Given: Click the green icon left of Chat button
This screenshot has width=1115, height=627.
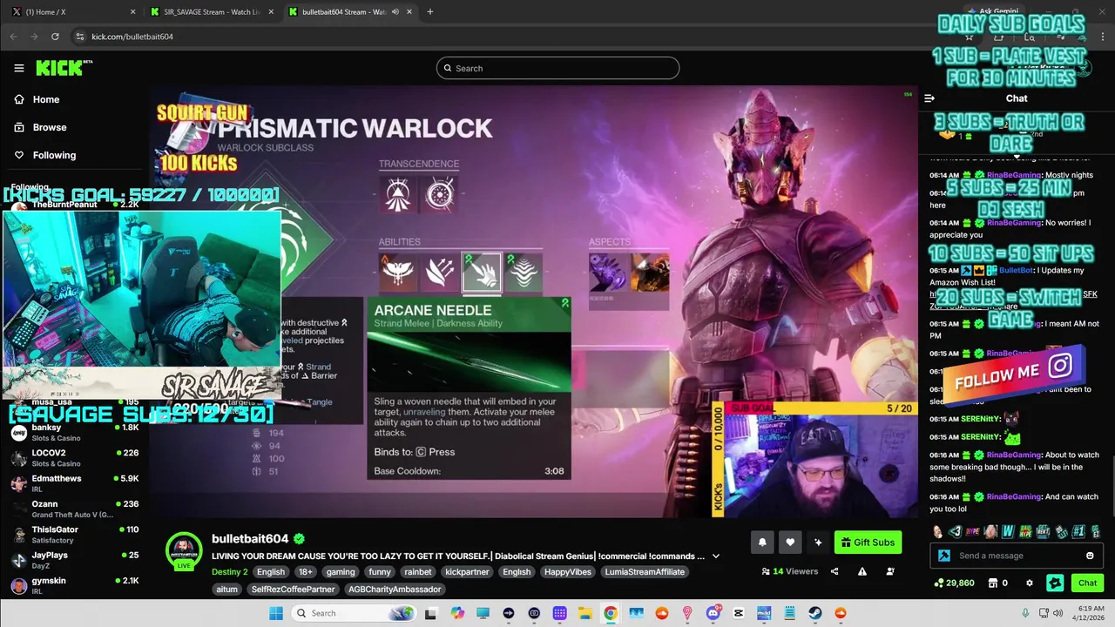Looking at the screenshot, I should pyautogui.click(x=1055, y=583).
